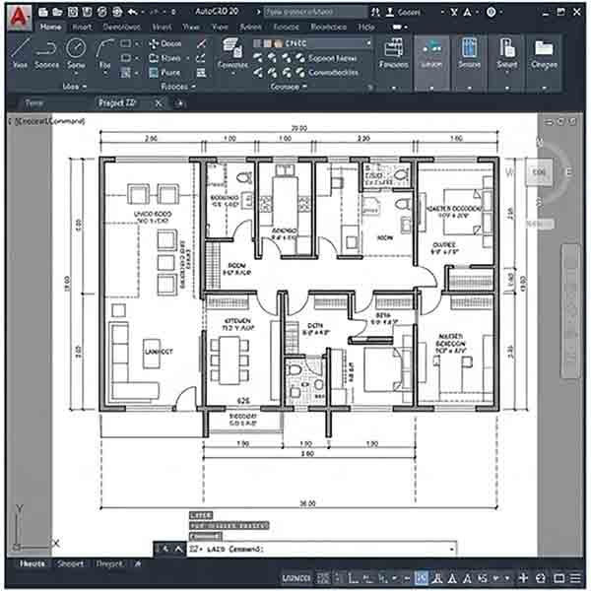Open the last ribbon tab labeled Help
591x591 pixels.
point(365,28)
